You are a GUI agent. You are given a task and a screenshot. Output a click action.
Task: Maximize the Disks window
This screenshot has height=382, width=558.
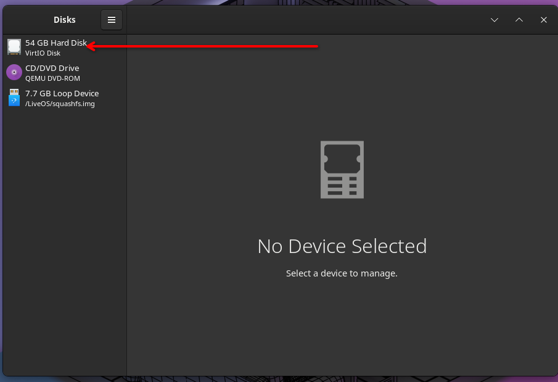[x=519, y=20]
